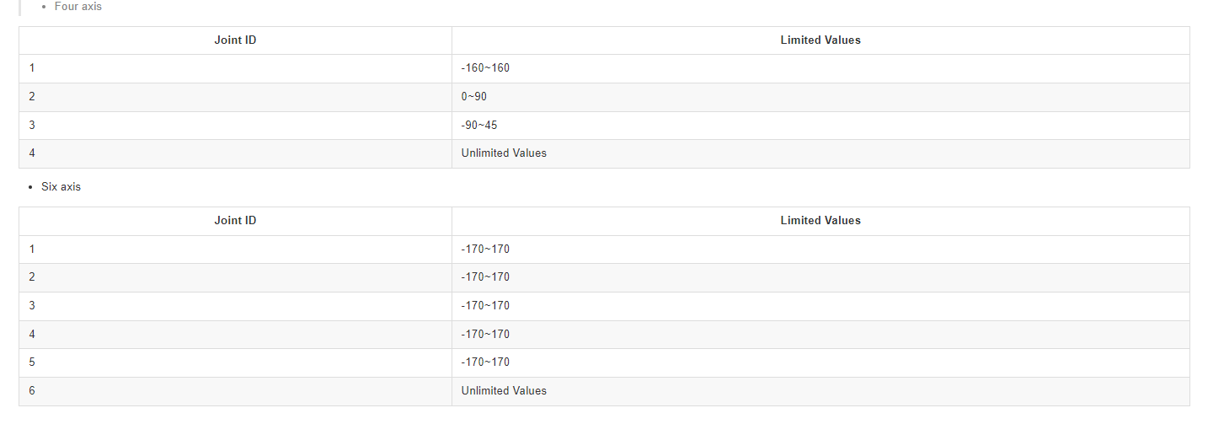The height and width of the screenshot is (424, 1224).
Task: Select joint ID 3 cell in Four axis table
Action: pos(235,126)
